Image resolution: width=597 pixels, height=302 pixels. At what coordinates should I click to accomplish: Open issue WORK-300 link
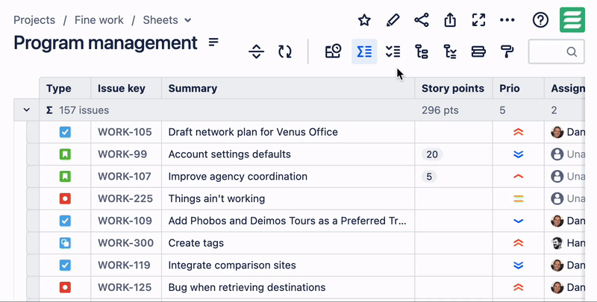(125, 242)
